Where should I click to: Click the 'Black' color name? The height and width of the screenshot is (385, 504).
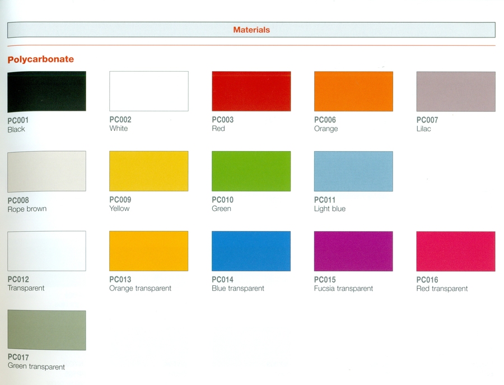(16, 129)
